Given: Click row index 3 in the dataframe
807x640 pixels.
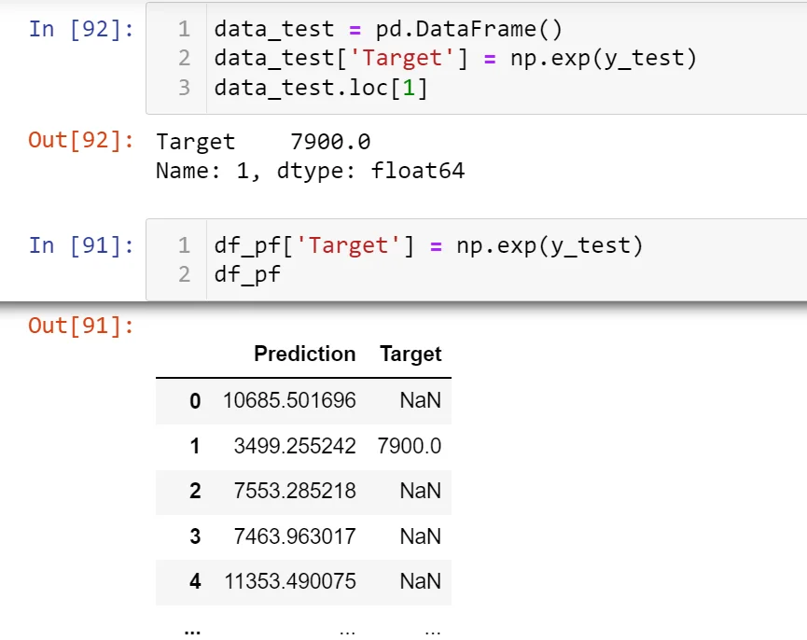Looking at the screenshot, I should pos(195,536).
